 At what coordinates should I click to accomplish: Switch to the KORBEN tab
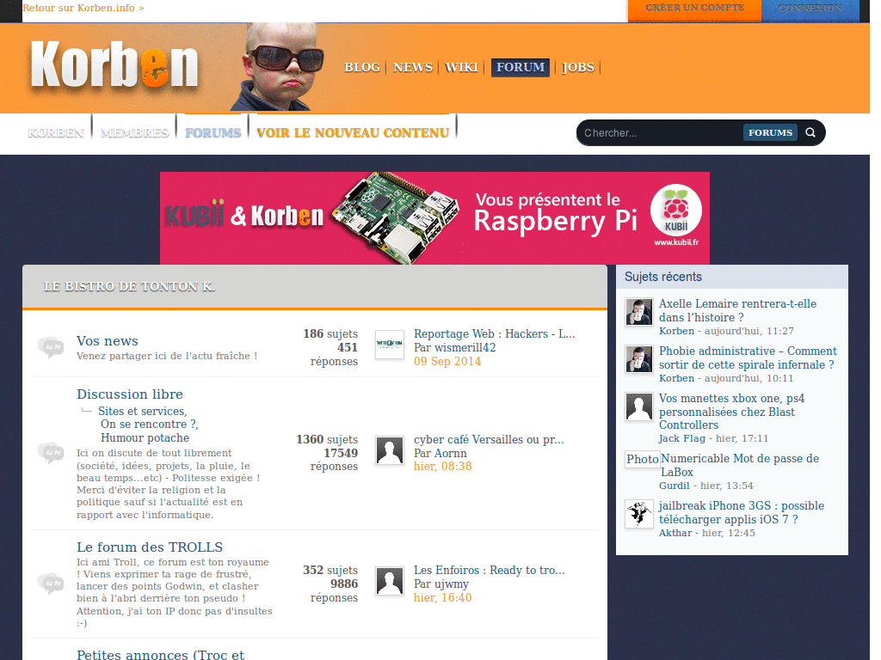[56, 133]
